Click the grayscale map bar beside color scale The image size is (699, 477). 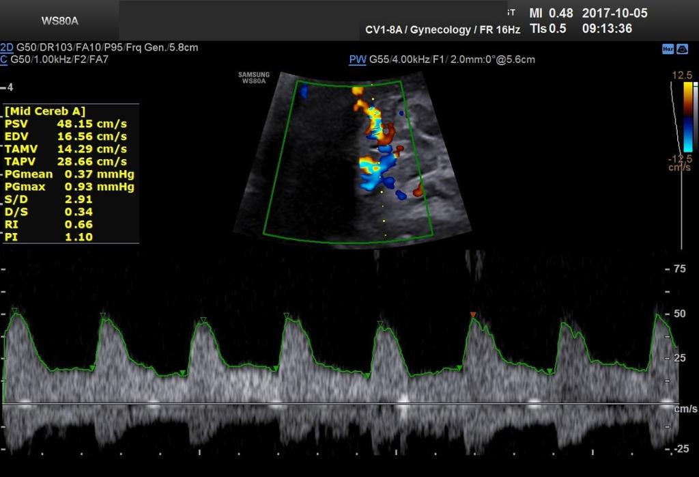pyautogui.click(x=696, y=116)
